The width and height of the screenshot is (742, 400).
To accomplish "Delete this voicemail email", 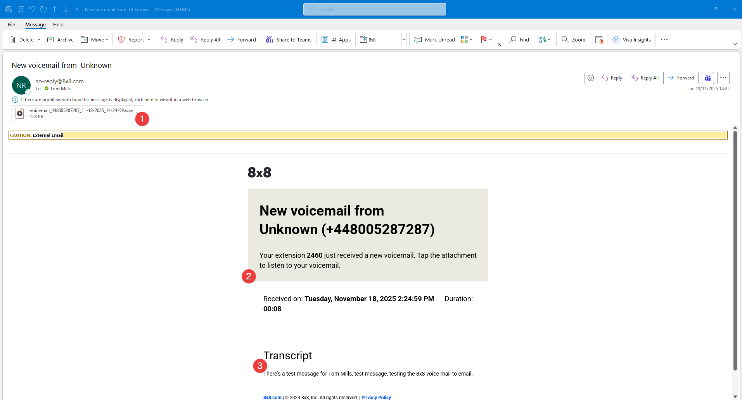I will pyautogui.click(x=21, y=40).
